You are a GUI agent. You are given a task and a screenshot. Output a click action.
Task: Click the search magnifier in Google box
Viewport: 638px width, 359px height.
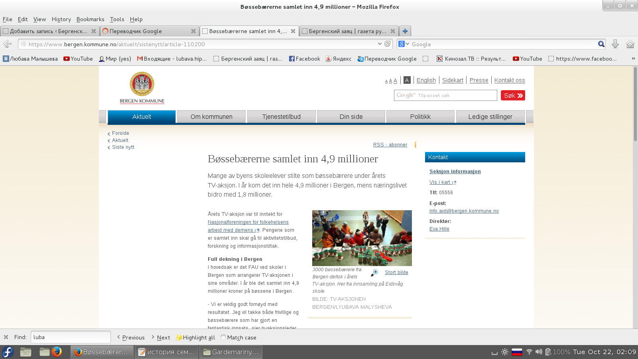(x=601, y=44)
